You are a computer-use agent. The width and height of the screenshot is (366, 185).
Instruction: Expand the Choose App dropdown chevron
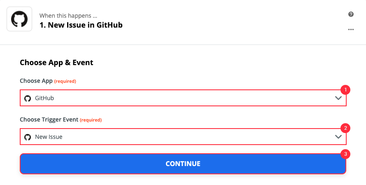(338, 98)
